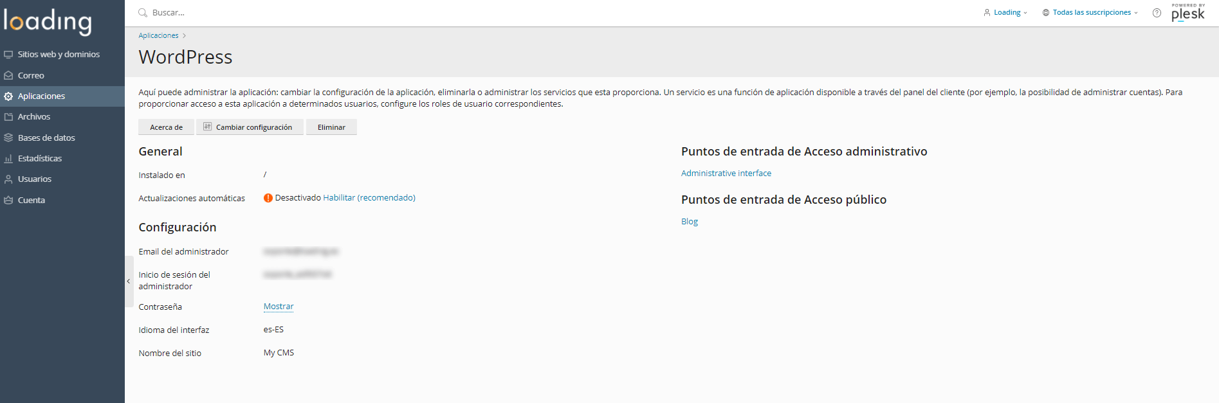Click the General section heading
Image resolution: width=1219 pixels, height=403 pixels.
click(x=160, y=151)
